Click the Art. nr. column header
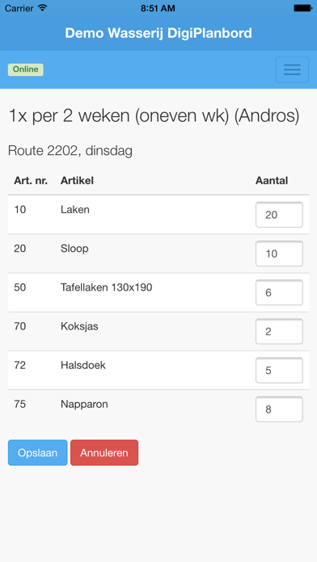The height and width of the screenshot is (562, 317). click(x=31, y=181)
